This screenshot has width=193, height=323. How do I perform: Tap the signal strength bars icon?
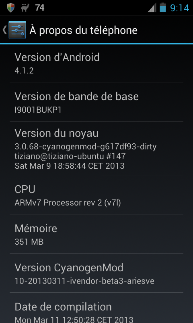(x=152, y=8)
